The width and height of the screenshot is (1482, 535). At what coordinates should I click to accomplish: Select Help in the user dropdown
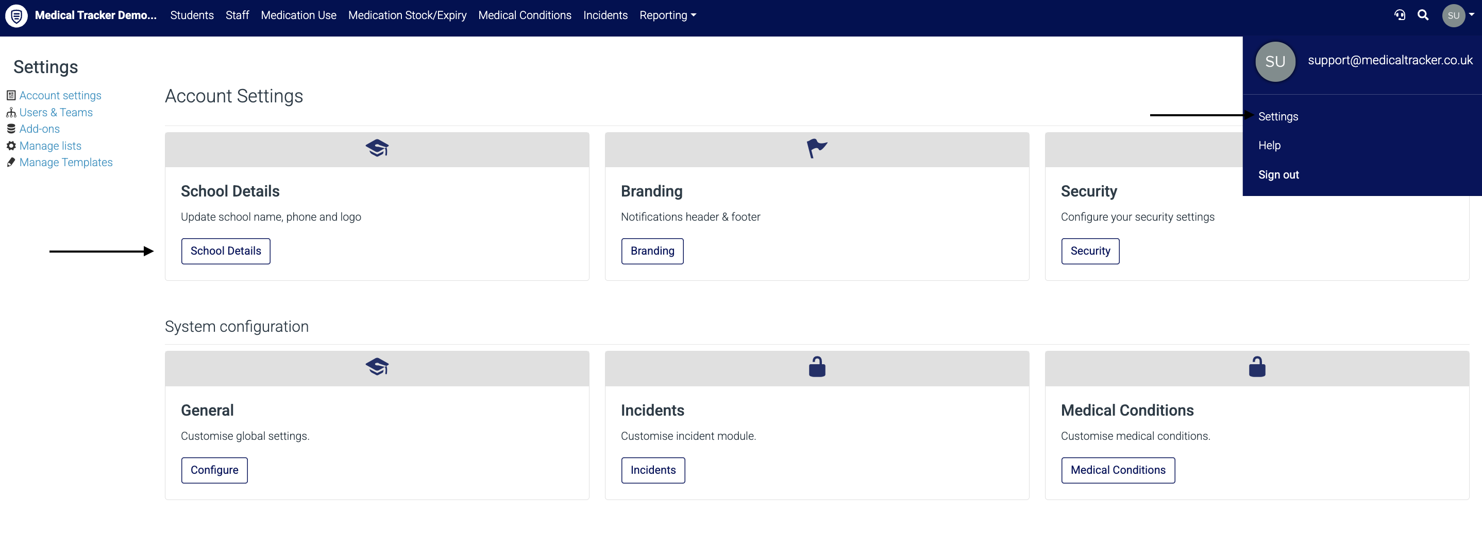pyautogui.click(x=1269, y=145)
